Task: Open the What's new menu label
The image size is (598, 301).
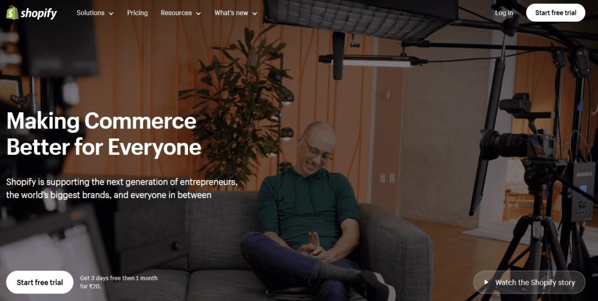Action: [231, 13]
